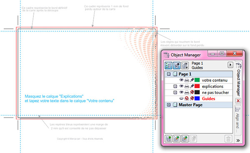Close docker with red X tab button
Image resolution: width=250 pixels, height=153 pixels.
(x=238, y=101)
